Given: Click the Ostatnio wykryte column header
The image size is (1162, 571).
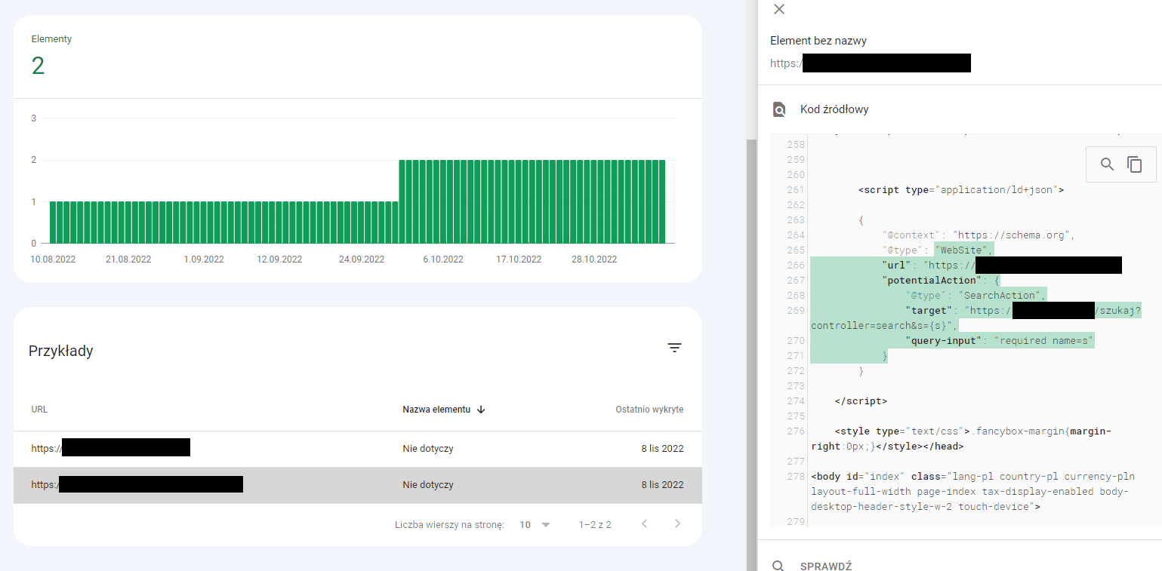Looking at the screenshot, I should point(649,410).
